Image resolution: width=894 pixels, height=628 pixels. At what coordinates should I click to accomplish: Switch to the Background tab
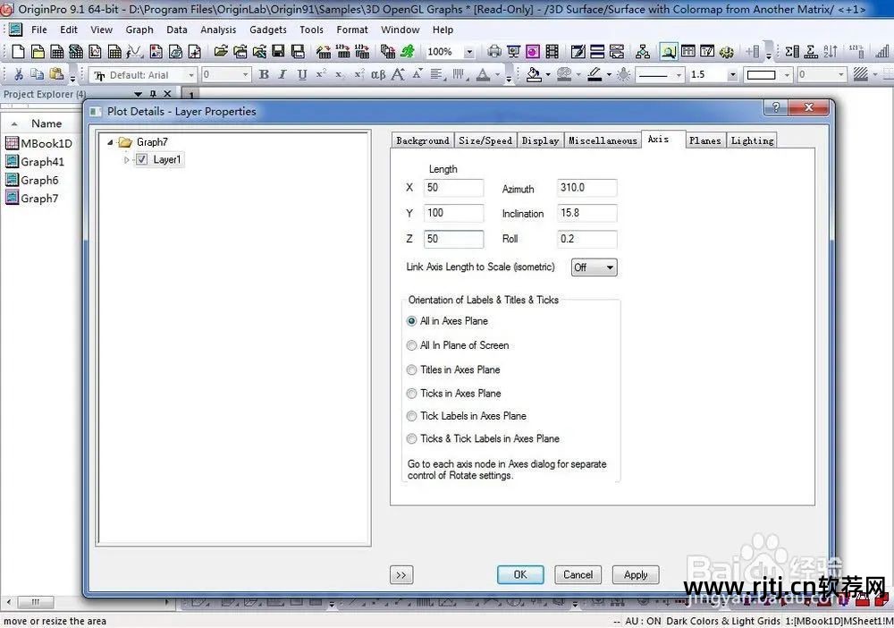(423, 140)
